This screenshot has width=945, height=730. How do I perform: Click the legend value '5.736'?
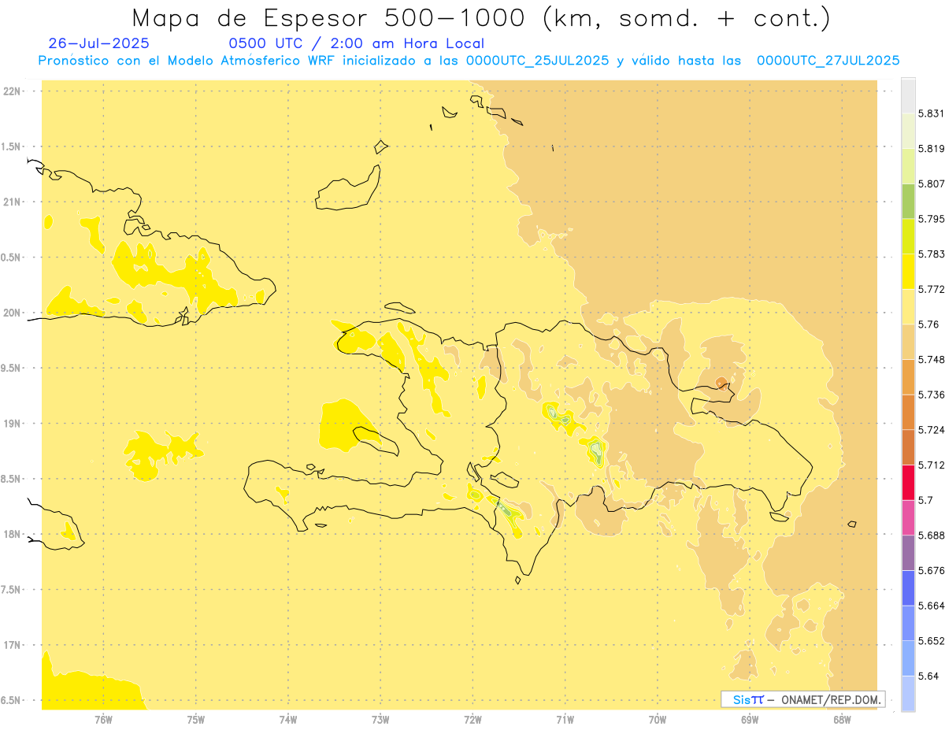[x=931, y=395]
